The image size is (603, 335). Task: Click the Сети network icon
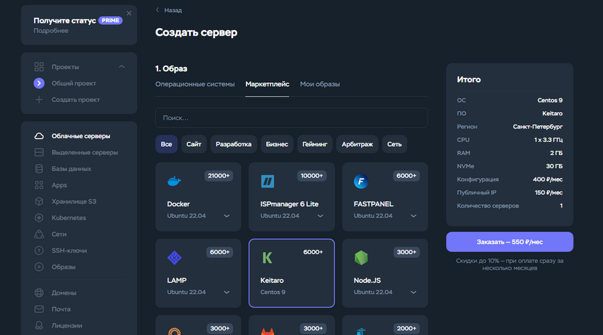[39, 234]
